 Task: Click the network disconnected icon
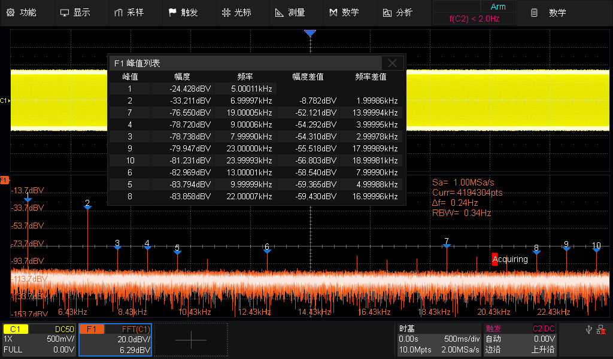(601, 330)
